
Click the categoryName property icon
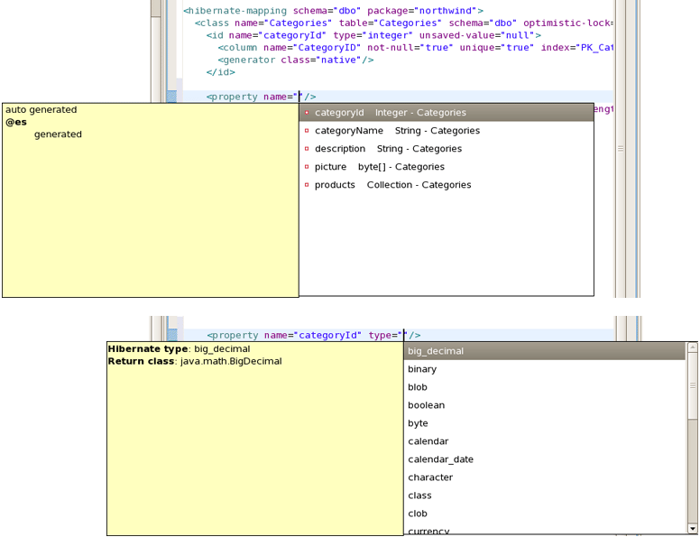pyautogui.click(x=307, y=131)
